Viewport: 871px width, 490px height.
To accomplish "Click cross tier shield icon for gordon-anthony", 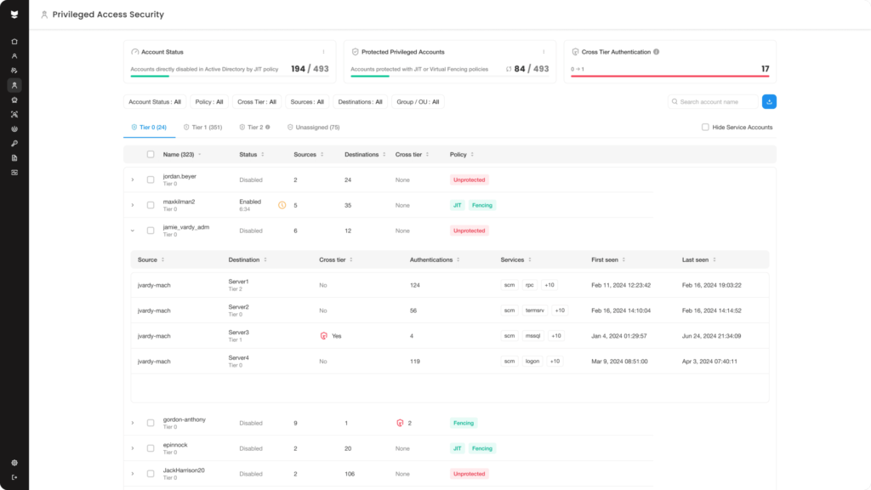I will pyautogui.click(x=400, y=423).
